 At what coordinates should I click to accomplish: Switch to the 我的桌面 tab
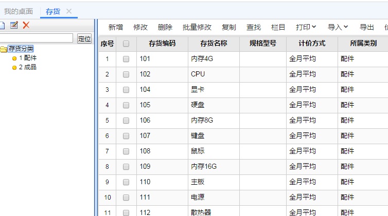click(19, 11)
